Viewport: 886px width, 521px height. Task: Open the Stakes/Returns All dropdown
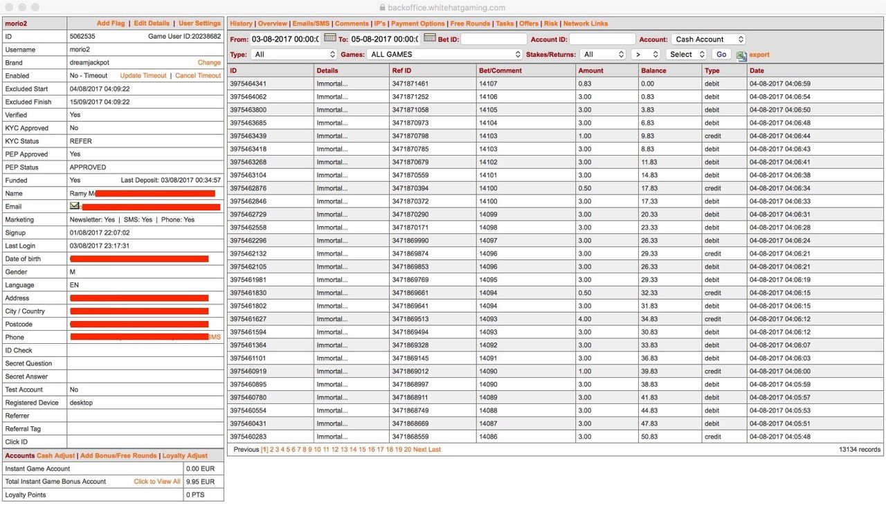click(x=604, y=54)
